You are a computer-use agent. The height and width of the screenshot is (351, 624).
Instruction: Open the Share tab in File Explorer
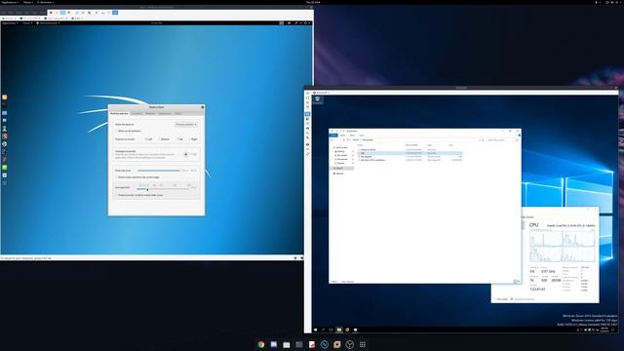[352, 136]
